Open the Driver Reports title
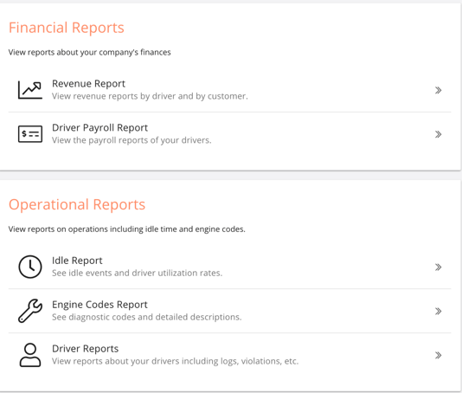 [x=85, y=349]
